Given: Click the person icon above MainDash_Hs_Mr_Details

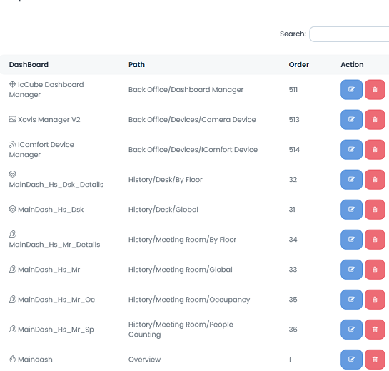Looking at the screenshot, I should pyautogui.click(x=12, y=234).
